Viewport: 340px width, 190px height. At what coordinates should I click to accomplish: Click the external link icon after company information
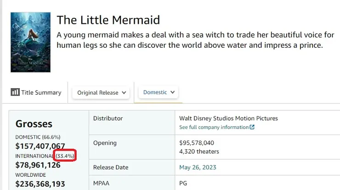click(x=252, y=127)
